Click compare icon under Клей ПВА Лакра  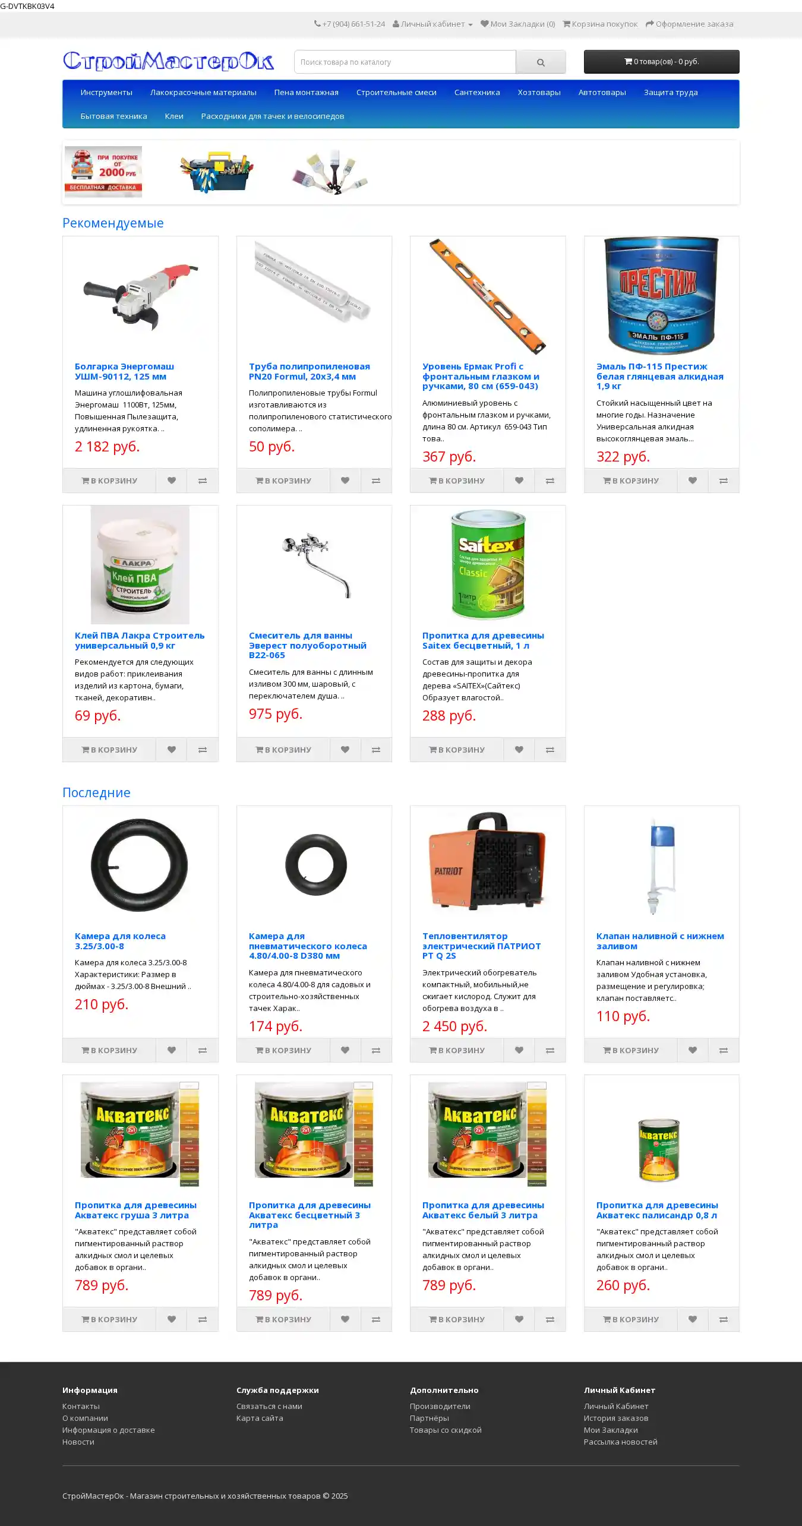click(203, 750)
